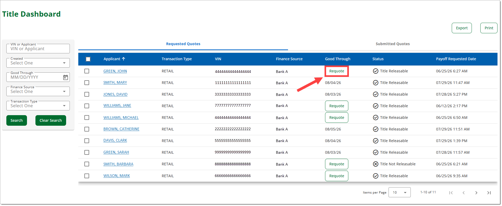Focus the VIN or Applicant search field
This screenshot has width=502, height=206.
pyautogui.click(x=38, y=49)
